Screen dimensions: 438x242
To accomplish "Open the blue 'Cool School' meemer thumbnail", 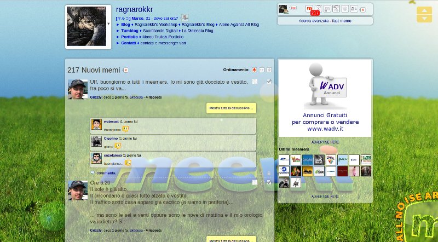I will [x=308, y=160].
